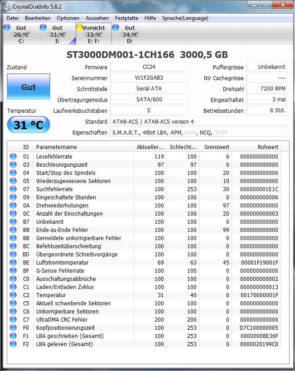Select the Kopfpositionierungszeit row name
The height and width of the screenshot is (371, 295).
click(x=65, y=328)
